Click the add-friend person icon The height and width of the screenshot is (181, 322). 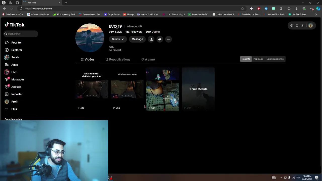point(151,39)
